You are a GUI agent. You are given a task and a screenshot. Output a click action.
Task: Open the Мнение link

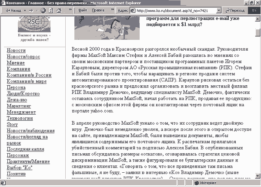(x=16, y=63)
